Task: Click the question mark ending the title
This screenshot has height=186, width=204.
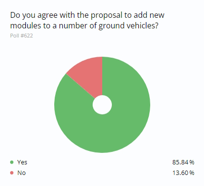Action: point(156,25)
